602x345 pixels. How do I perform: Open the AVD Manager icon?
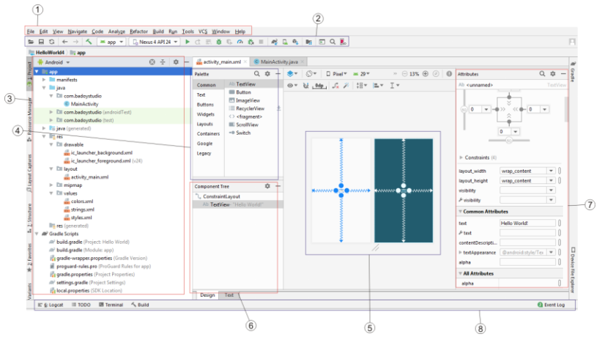(285, 42)
